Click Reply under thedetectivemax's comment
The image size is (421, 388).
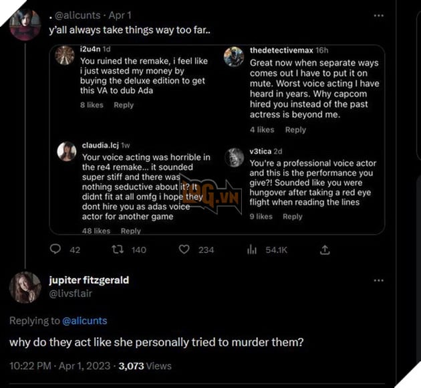pos(295,130)
